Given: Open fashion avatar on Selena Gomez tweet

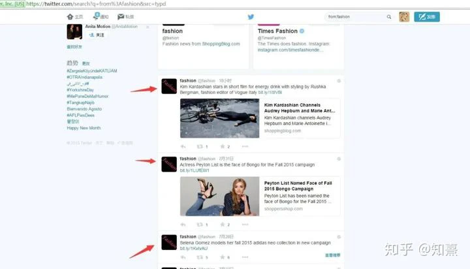Looking at the screenshot, I should coord(169,242).
